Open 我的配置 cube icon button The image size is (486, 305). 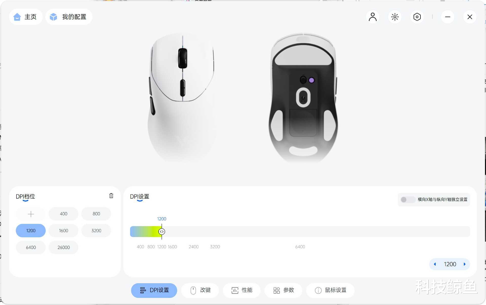click(x=69, y=17)
